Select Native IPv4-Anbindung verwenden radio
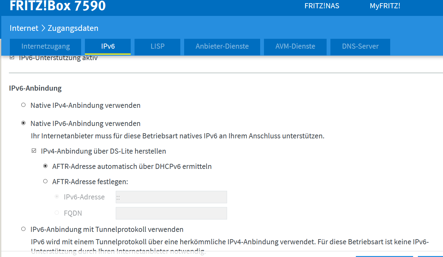This screenshot has height=257, width=443. [x=23, y=105]
